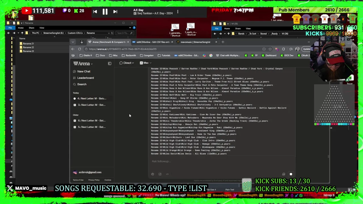This screenshot has width=363, height=204.
Task: Click the Ask followup input field
Action: pyautogui.click(x=221, y=161)
